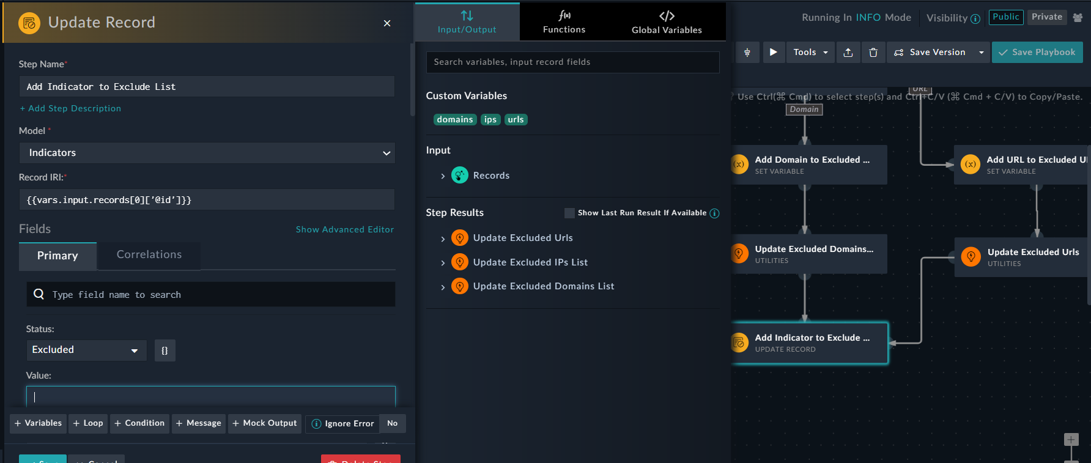The image size is (1091, 463).
Task: Toggle Ignore Error No switch
Action: pos(393,423)
